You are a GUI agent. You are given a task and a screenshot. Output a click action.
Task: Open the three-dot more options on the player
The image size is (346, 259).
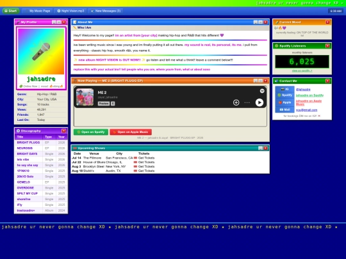point(247,102)
